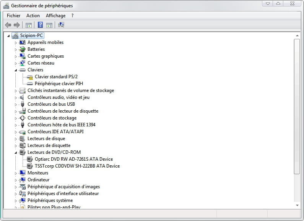Open the Action menu
The width and height of the screenshot is (304, 221).
coord(33,16)
